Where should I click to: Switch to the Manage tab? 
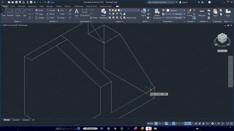pyautogui.click(x=50, y=6)
